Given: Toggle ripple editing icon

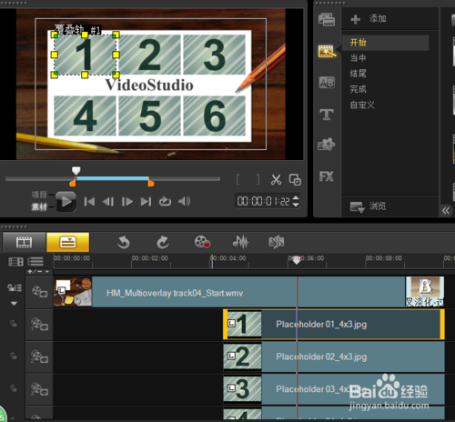Looking at the screenshot, I should click(x=15, y=287).
